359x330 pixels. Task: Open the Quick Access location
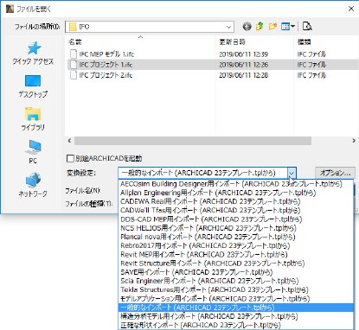click(33, 53)
